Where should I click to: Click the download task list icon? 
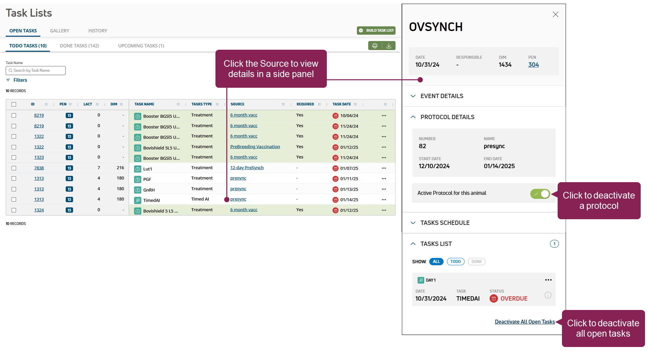389,46
